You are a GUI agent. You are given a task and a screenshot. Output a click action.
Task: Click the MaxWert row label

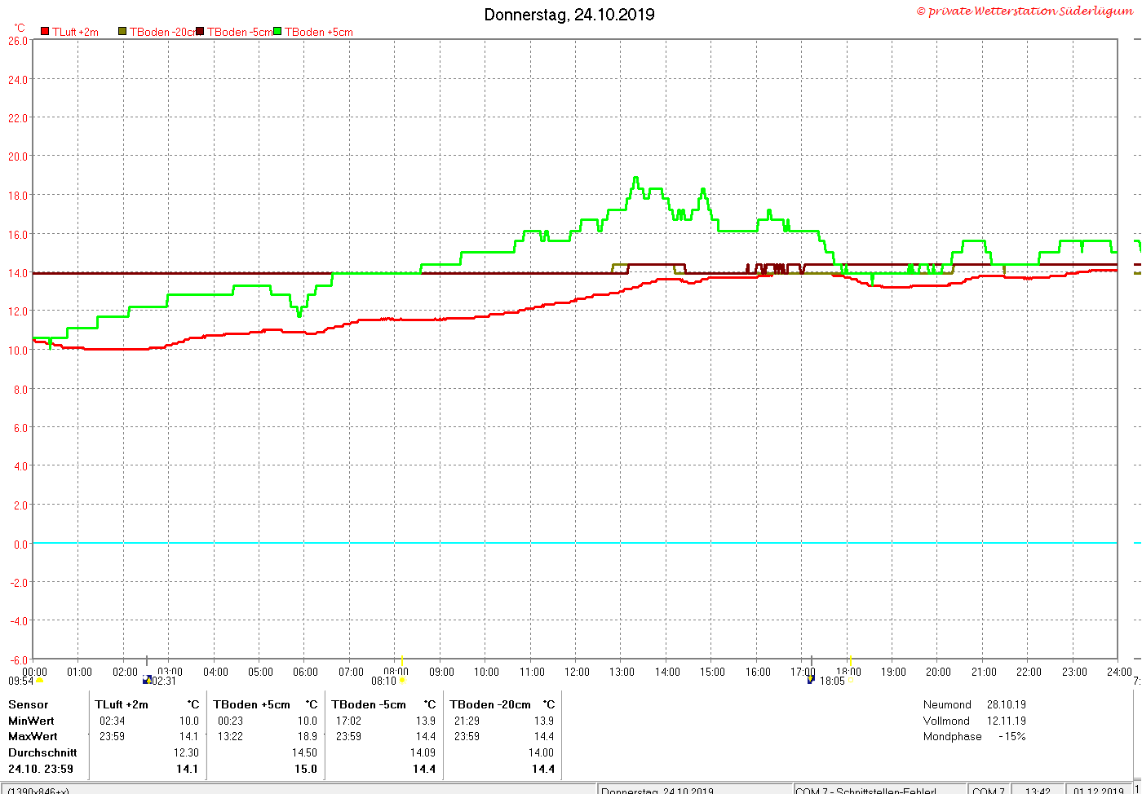[x=31, y=736]
